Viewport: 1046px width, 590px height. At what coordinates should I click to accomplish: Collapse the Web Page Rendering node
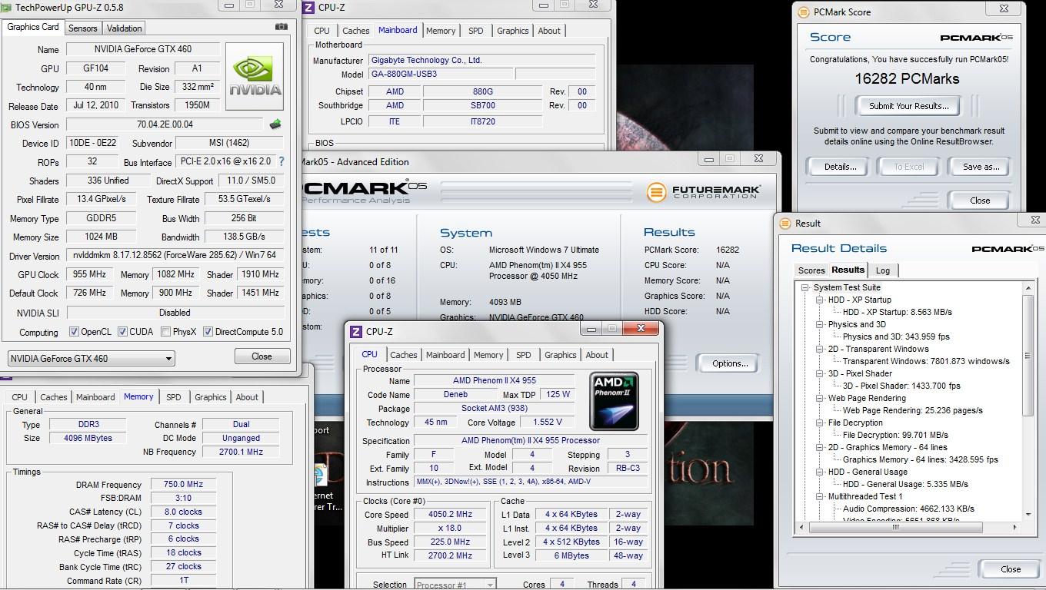coord(820,398)
